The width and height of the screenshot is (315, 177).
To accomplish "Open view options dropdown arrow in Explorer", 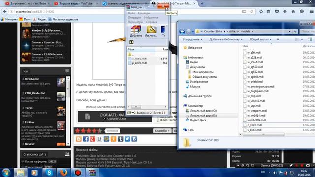I will click(302, 39).
